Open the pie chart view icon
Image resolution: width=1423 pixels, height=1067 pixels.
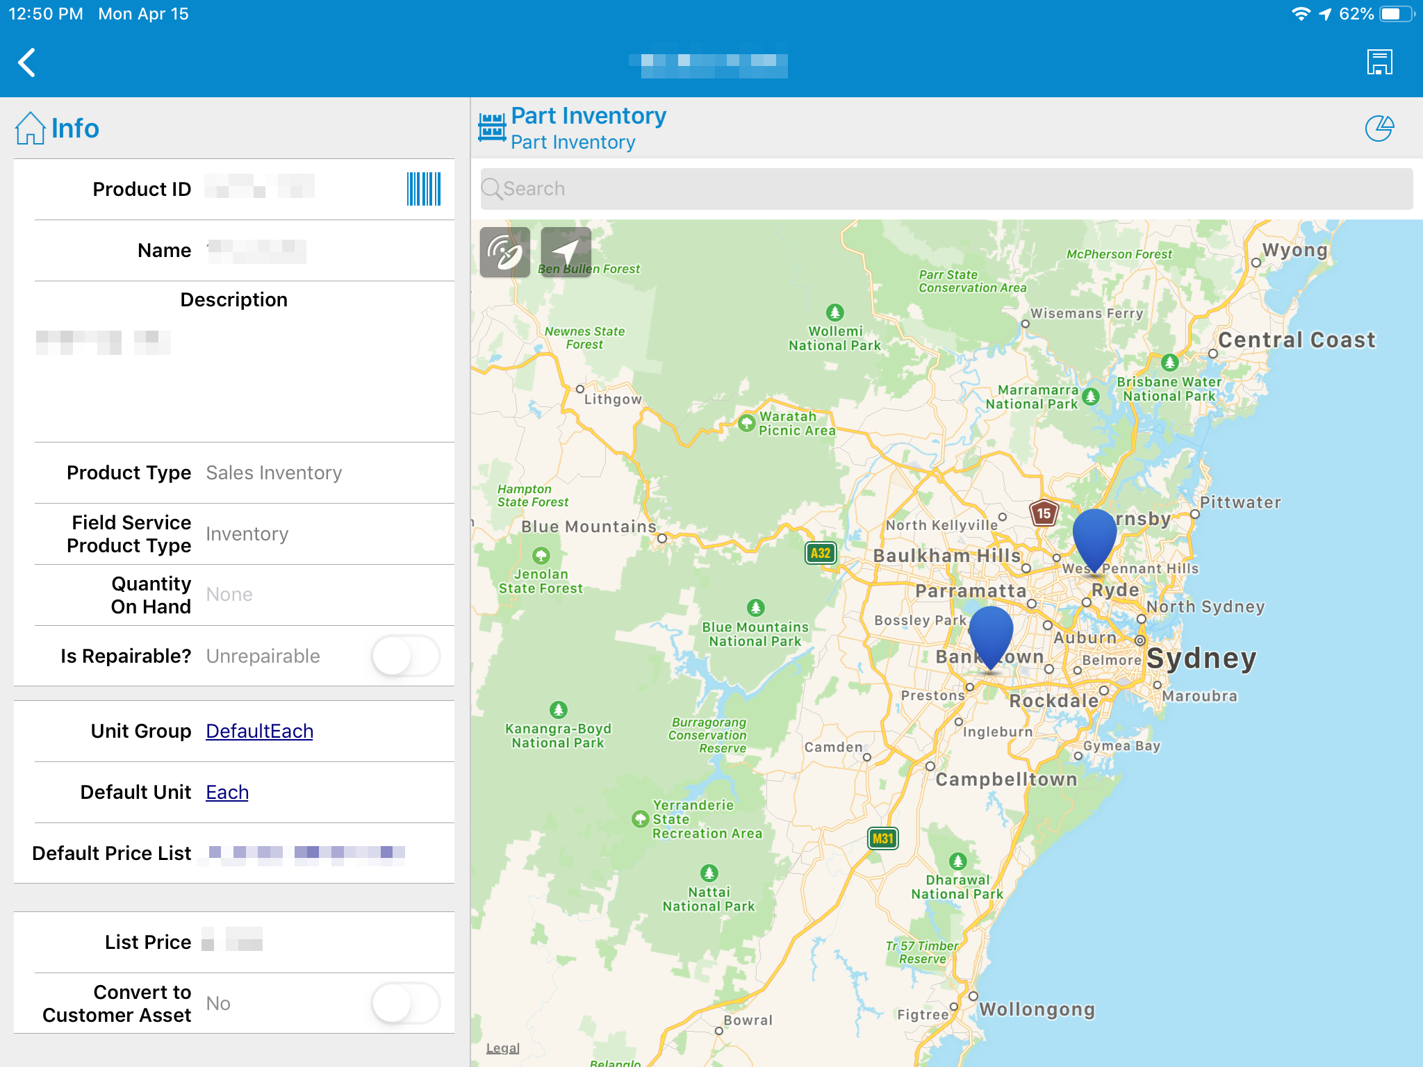1379,129
